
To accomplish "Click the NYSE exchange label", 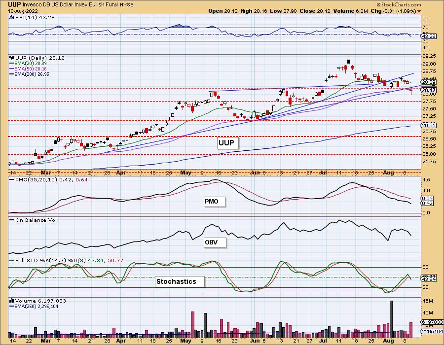I will [126, 5].
